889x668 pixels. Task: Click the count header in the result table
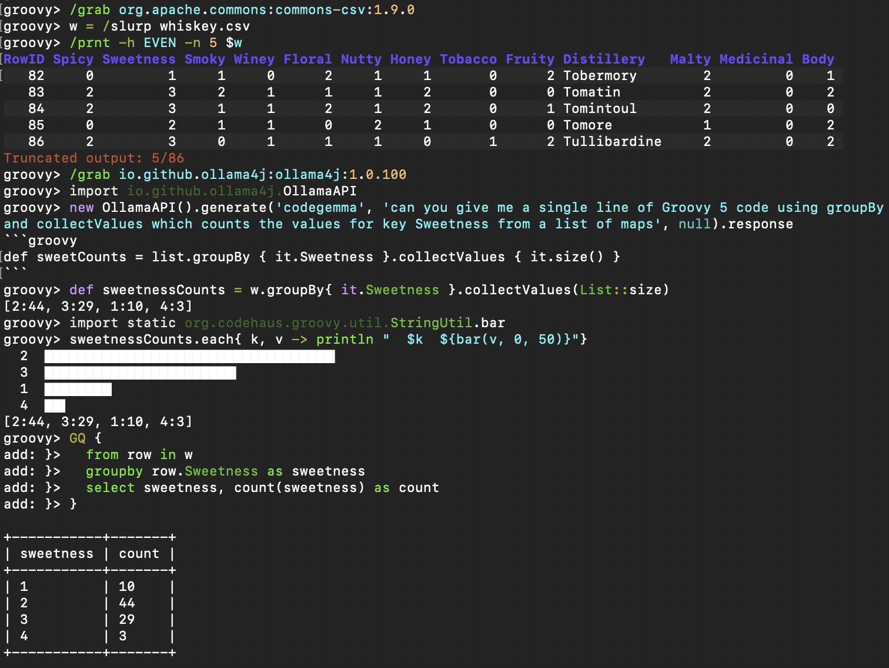[x=139, y=554]
